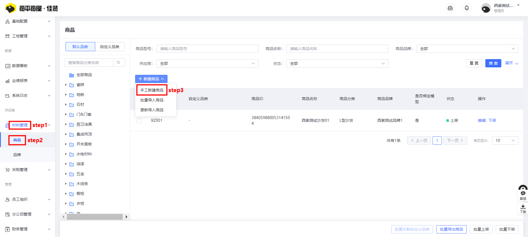This screenshot has height=237, width=528.
Task: Expand more filters with 展开
Action: click(512, 63)
